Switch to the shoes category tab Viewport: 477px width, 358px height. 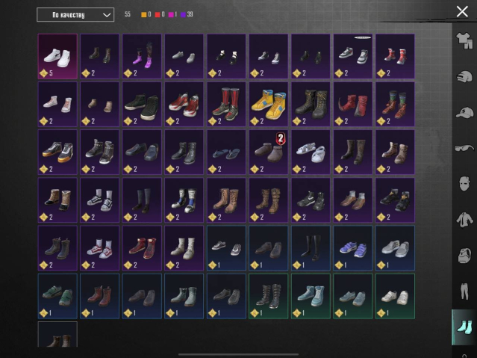(464, 327)
